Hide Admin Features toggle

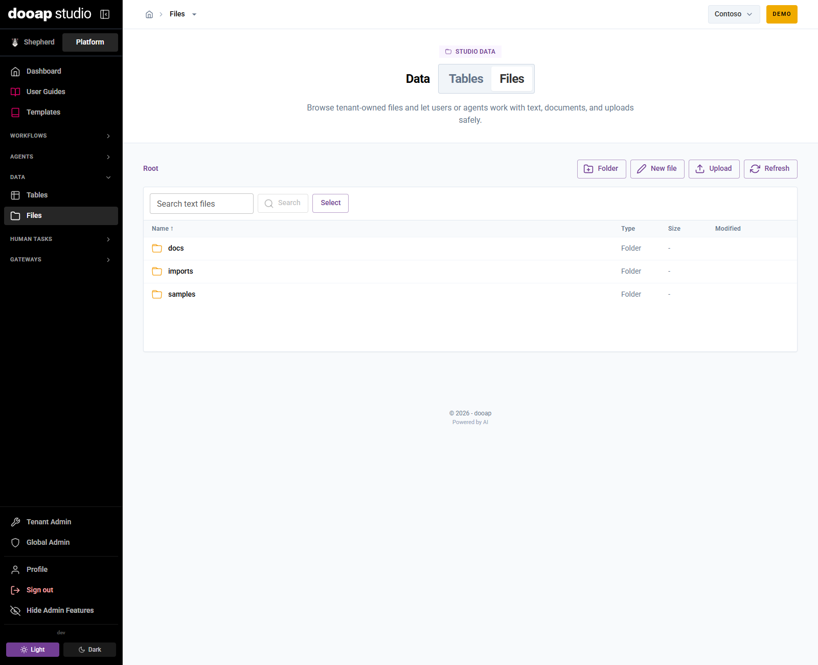(61, 610)
